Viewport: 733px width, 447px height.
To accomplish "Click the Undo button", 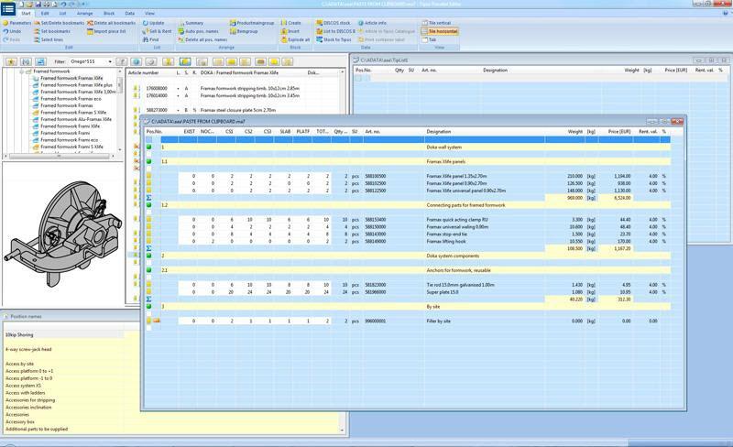I will point(12,31).
